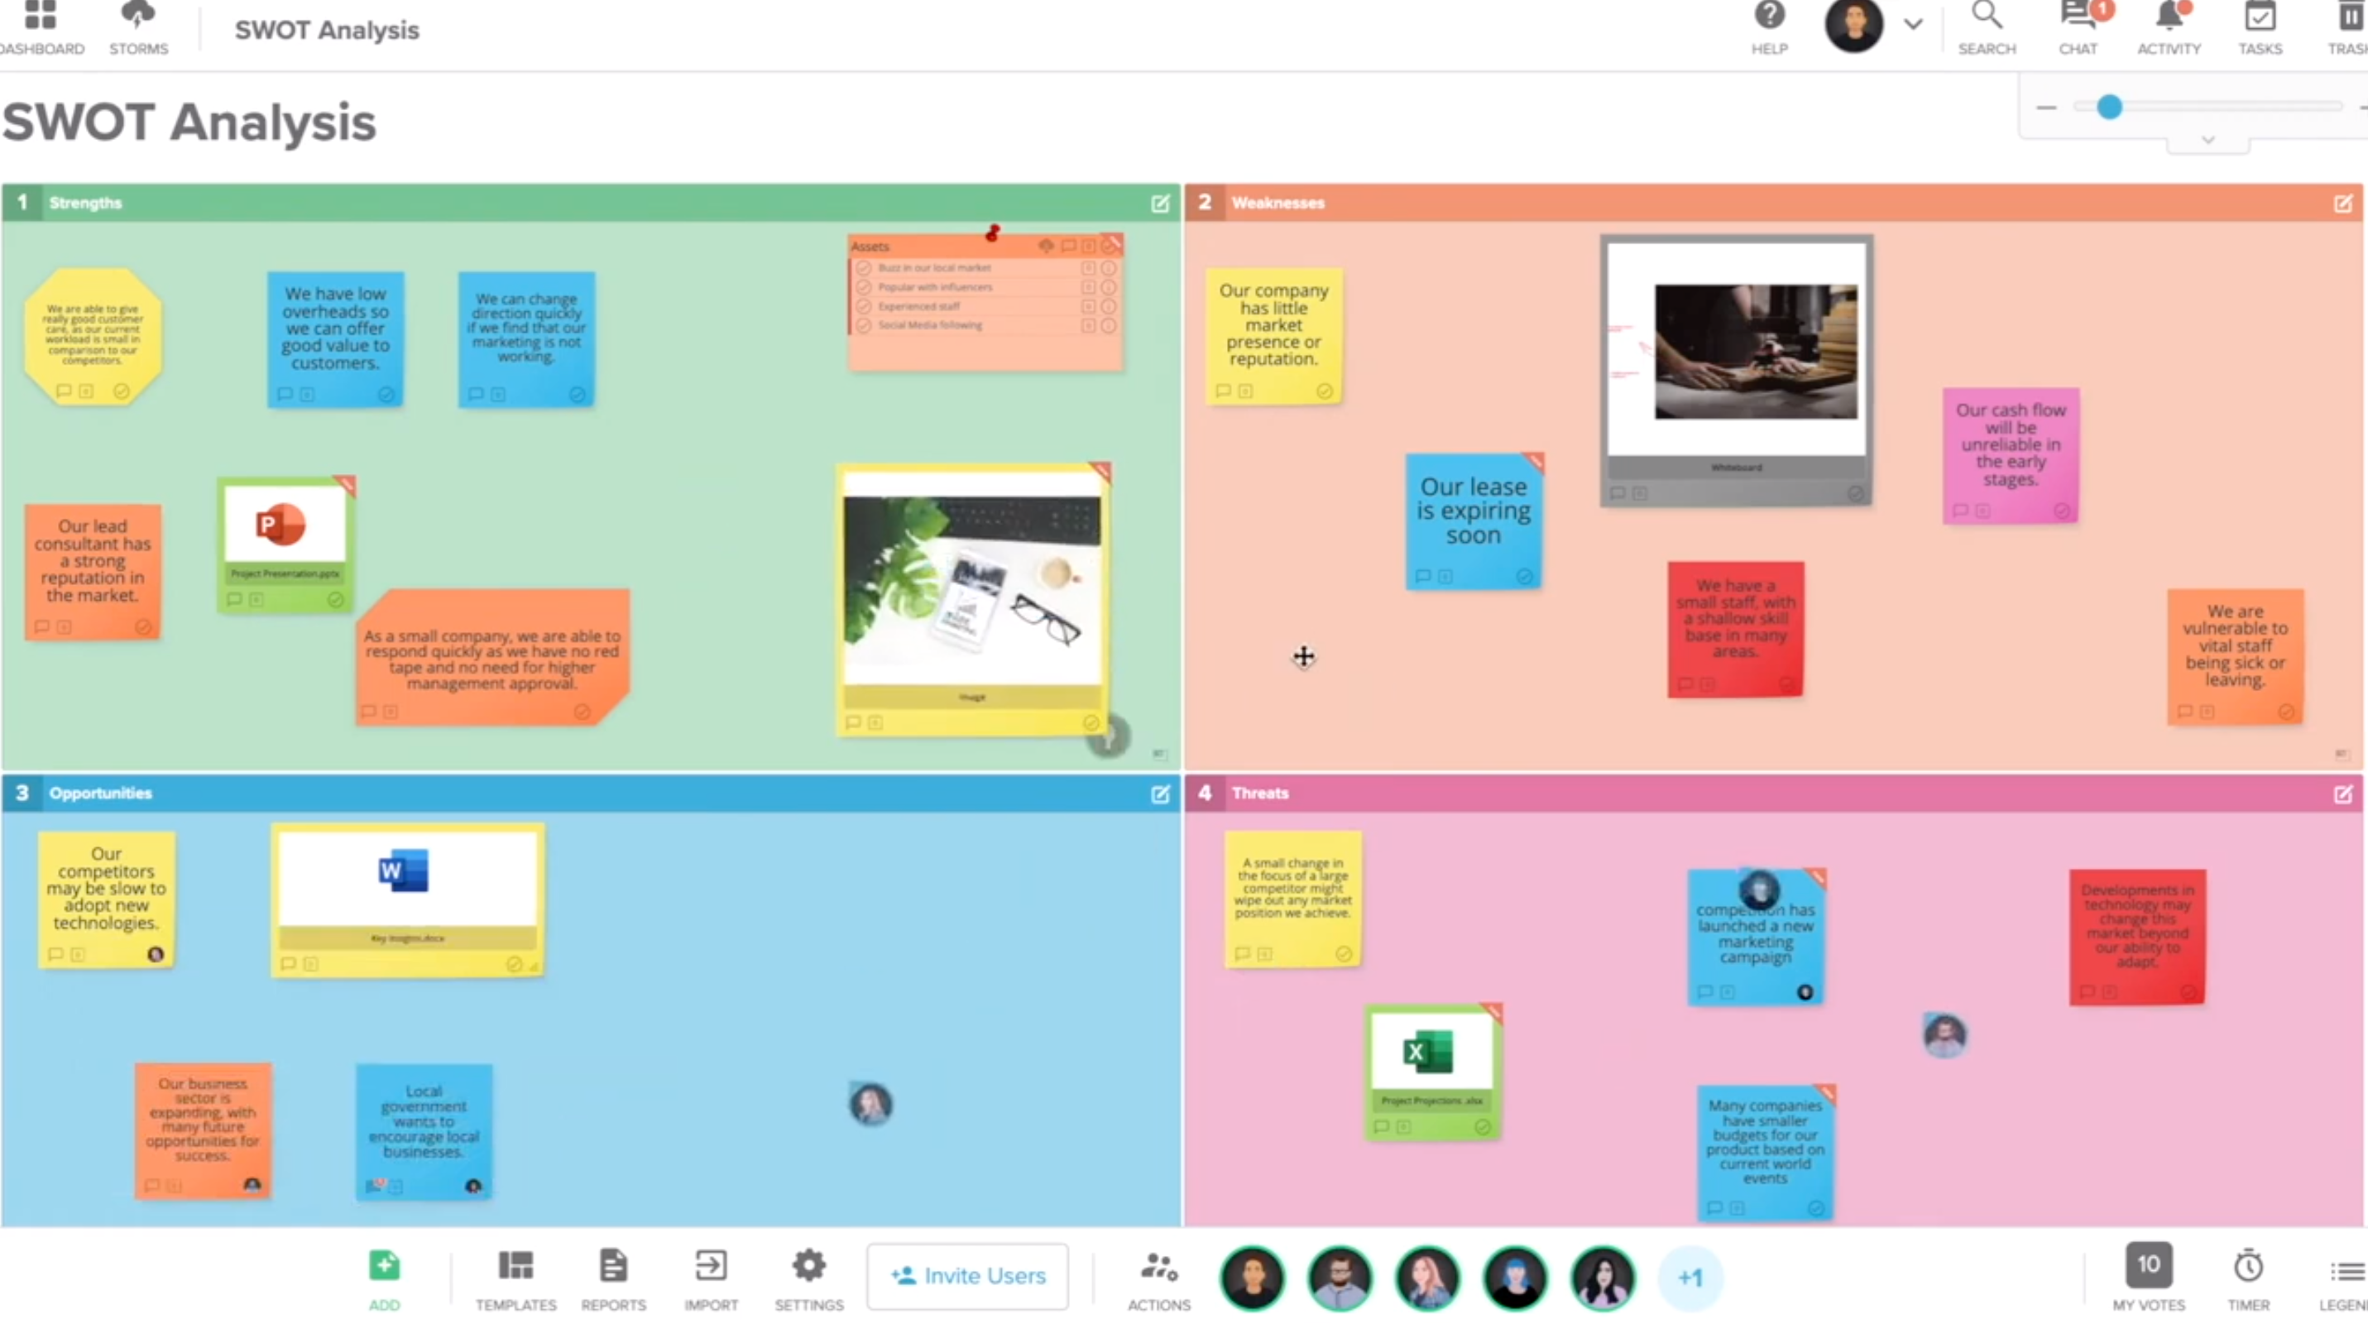Viewport: 2368px width, 1324px height.
Task: Expand the Weaknesses section edit dropdown
Action: [x=2344, y=202]
